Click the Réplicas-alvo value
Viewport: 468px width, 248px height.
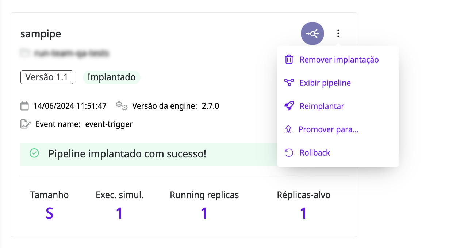click(303, 213)
